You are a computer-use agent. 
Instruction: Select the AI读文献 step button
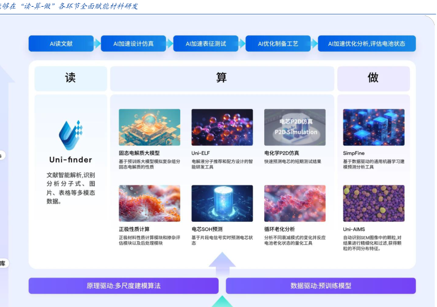pyautogui.click(x=61, y=44)
